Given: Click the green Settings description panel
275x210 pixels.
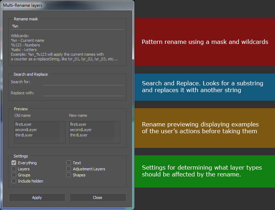Looking at the screenshot, I should (204, 171).
